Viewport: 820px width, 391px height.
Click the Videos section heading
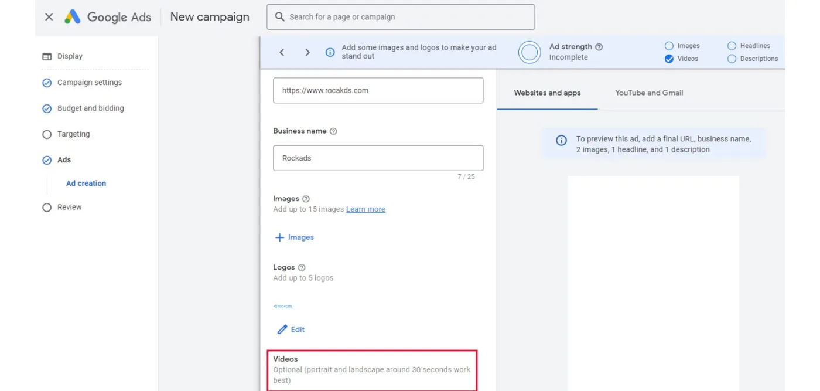point(285,359)
